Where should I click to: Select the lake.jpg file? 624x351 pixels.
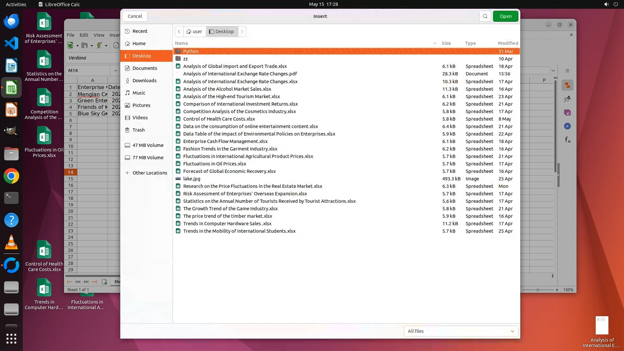click(x=192, y=179)
